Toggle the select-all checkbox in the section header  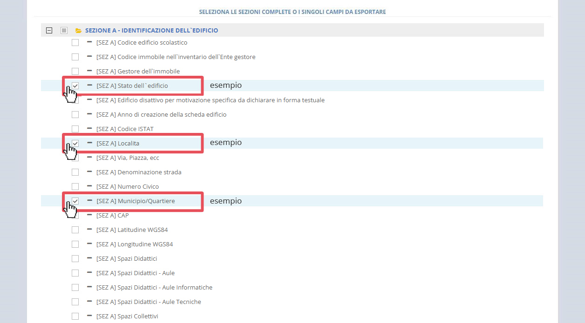pyautogui.click(x=64, y=30)
